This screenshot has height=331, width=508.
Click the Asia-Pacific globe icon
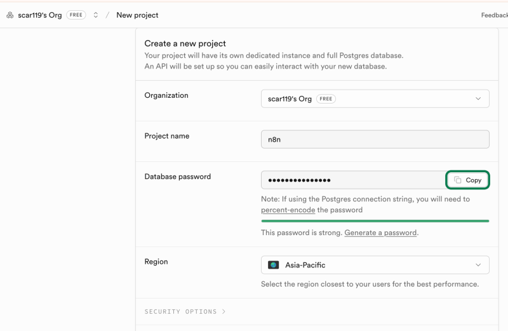(274, 265)
